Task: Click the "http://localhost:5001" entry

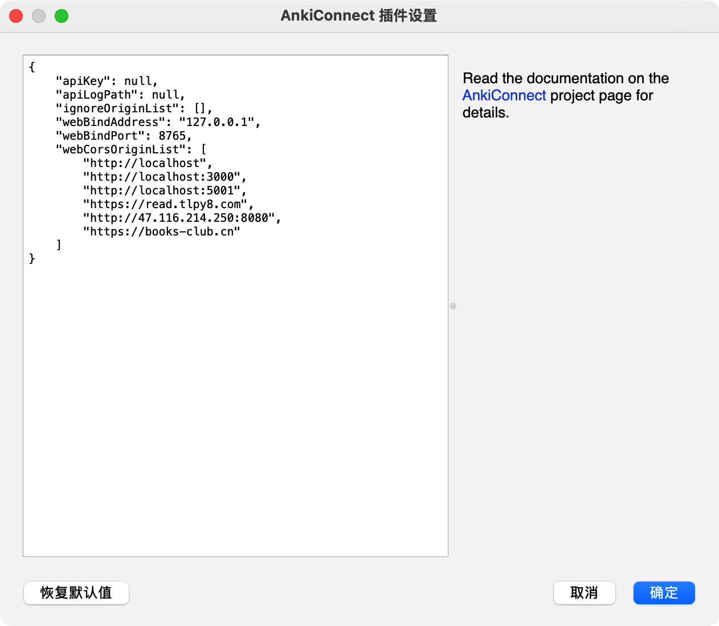Action: pos(165,190)
